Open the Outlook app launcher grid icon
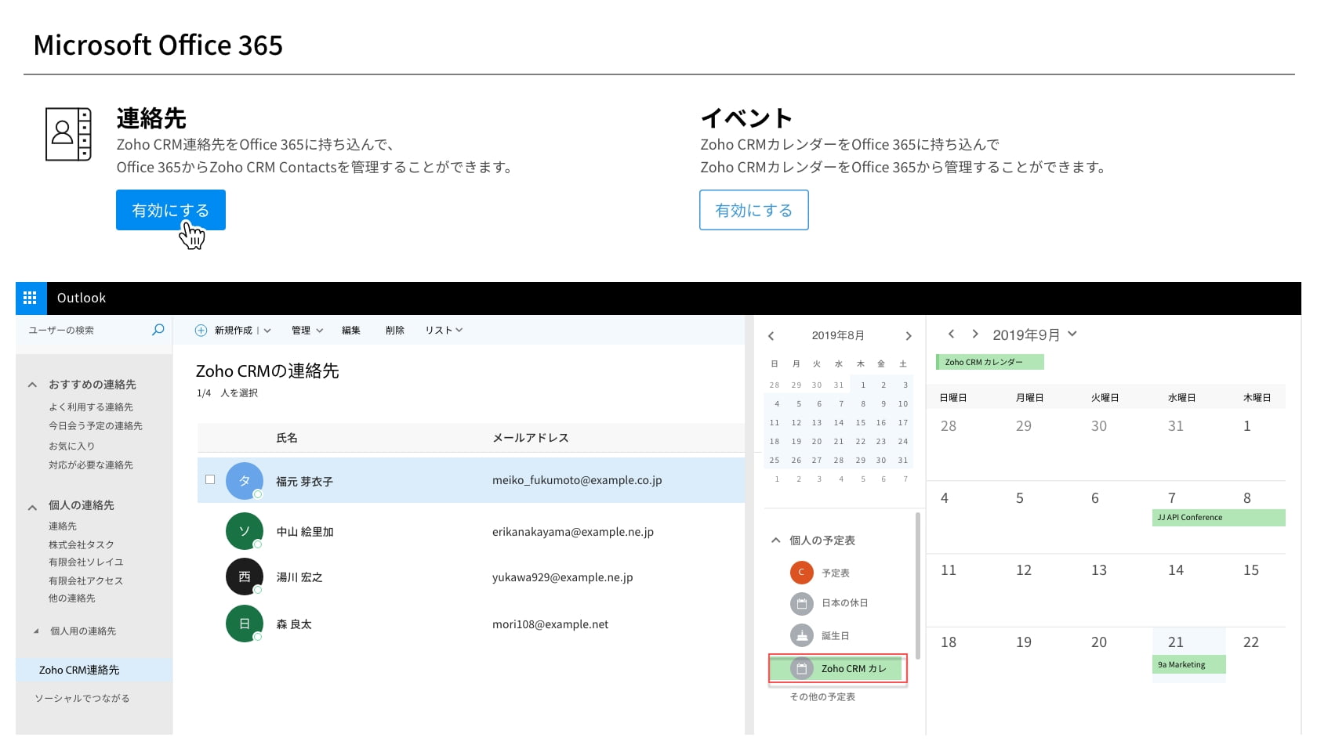The image size is (1317, 752). [x=31, y=298]
